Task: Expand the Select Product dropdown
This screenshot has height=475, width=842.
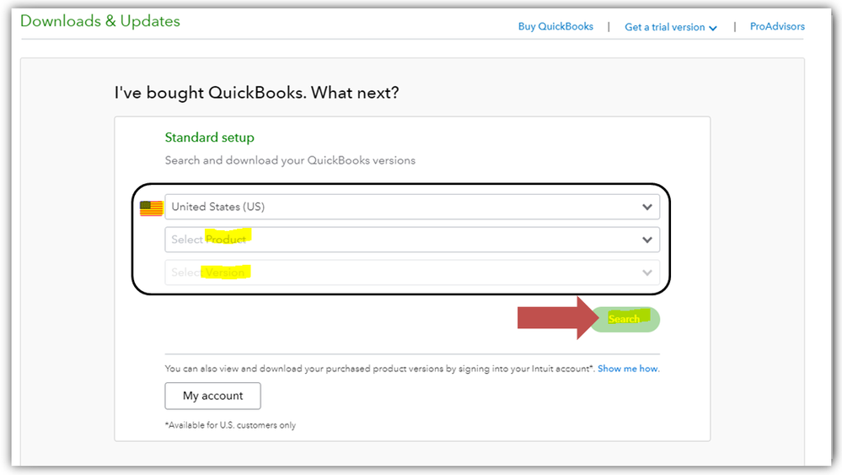Action: click(x=411, y=240)
